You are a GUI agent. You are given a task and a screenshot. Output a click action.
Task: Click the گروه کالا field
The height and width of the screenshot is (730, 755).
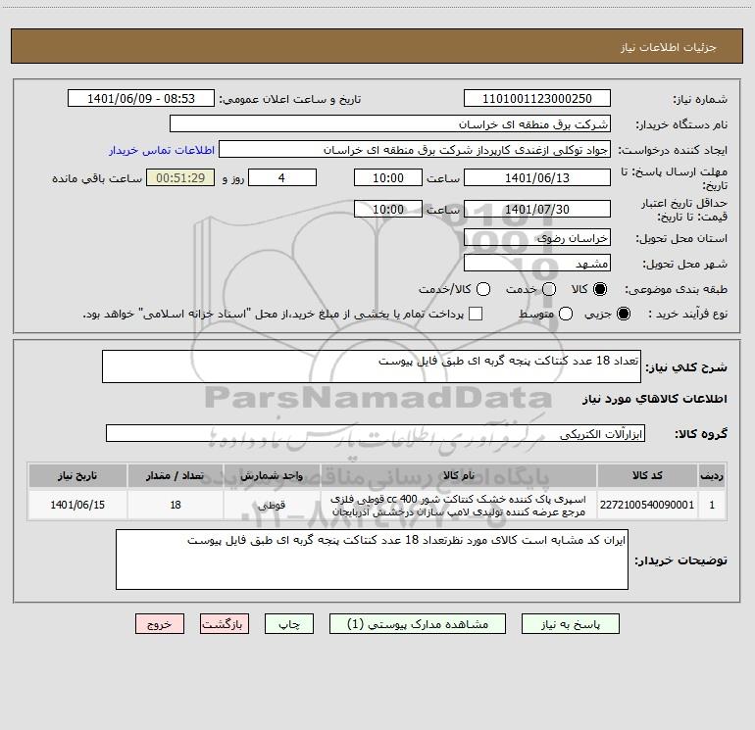point(376,433)
